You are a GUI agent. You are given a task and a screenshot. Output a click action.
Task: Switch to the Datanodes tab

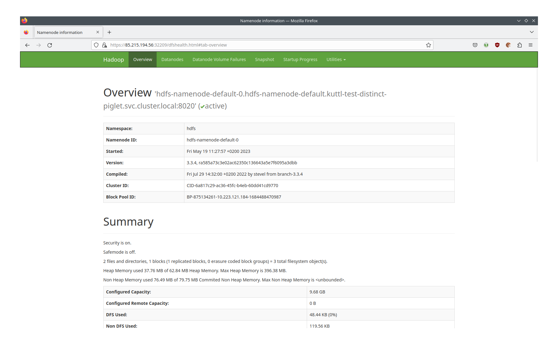(172, 59)
